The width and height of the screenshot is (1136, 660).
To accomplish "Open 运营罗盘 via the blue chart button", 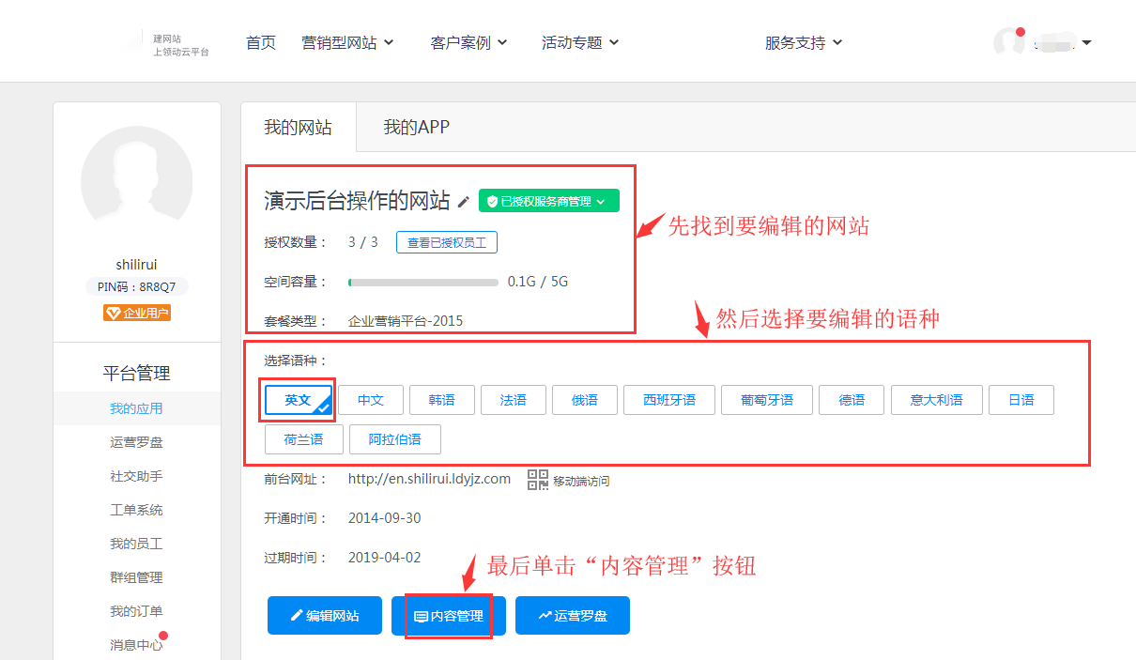I will coord(573,616).
